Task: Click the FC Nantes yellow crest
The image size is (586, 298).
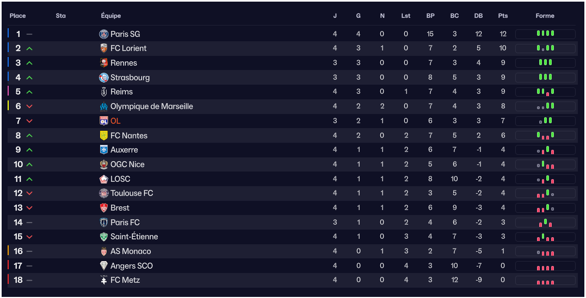Action: (x=104, y=136)
